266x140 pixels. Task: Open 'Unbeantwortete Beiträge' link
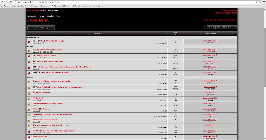pyautogui.click(x=225, y=12)
